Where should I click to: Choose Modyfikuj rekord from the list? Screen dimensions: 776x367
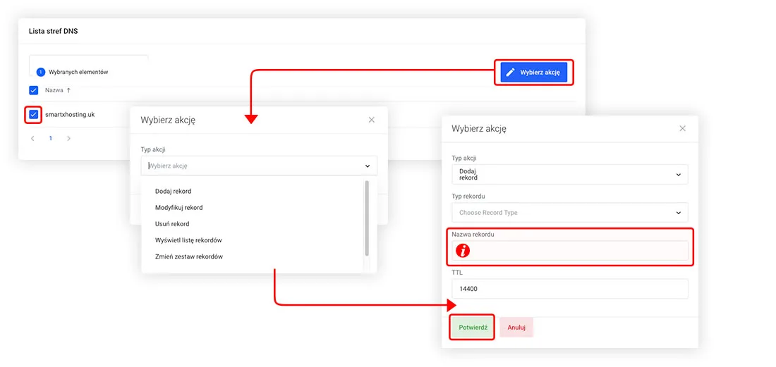[178, 208]
